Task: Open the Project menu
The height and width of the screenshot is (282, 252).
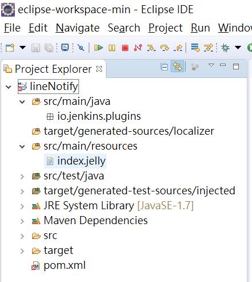Action: click(x=166, y=28)
